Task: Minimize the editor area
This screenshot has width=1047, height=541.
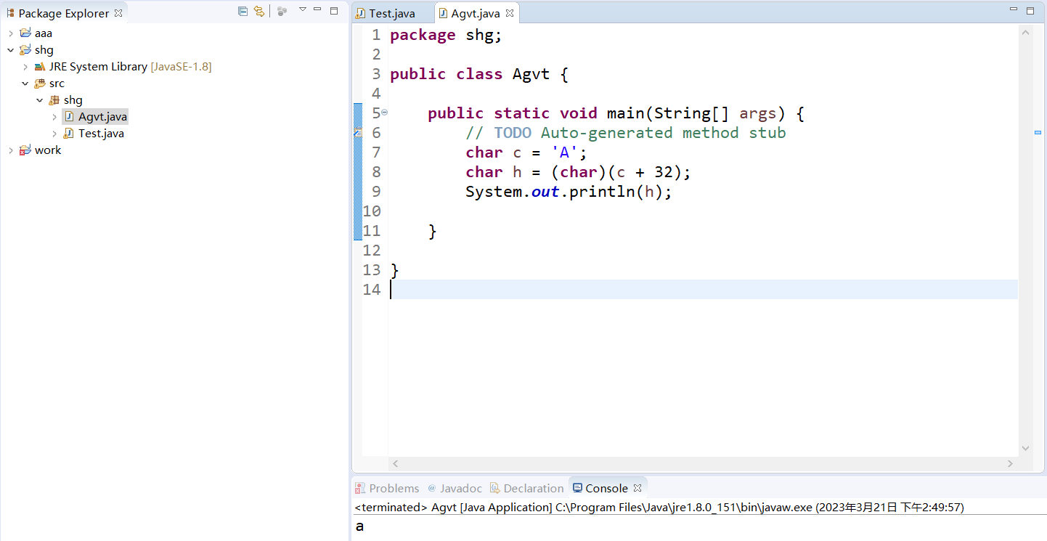Action: tap(1014, 9)
